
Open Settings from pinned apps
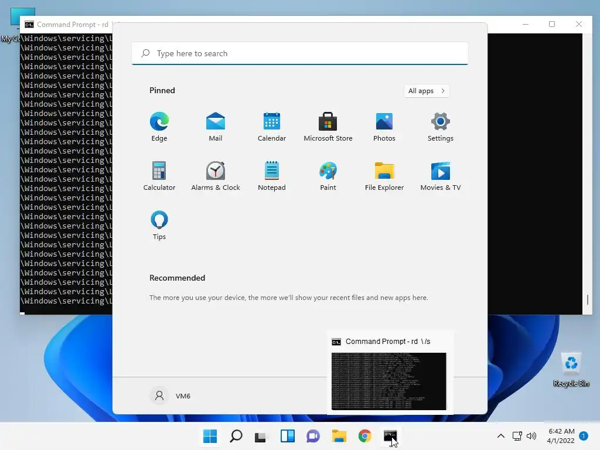click(441, 127)
